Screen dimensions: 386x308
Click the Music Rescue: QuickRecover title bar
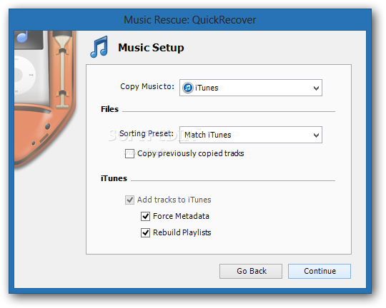tap(190, 20)
